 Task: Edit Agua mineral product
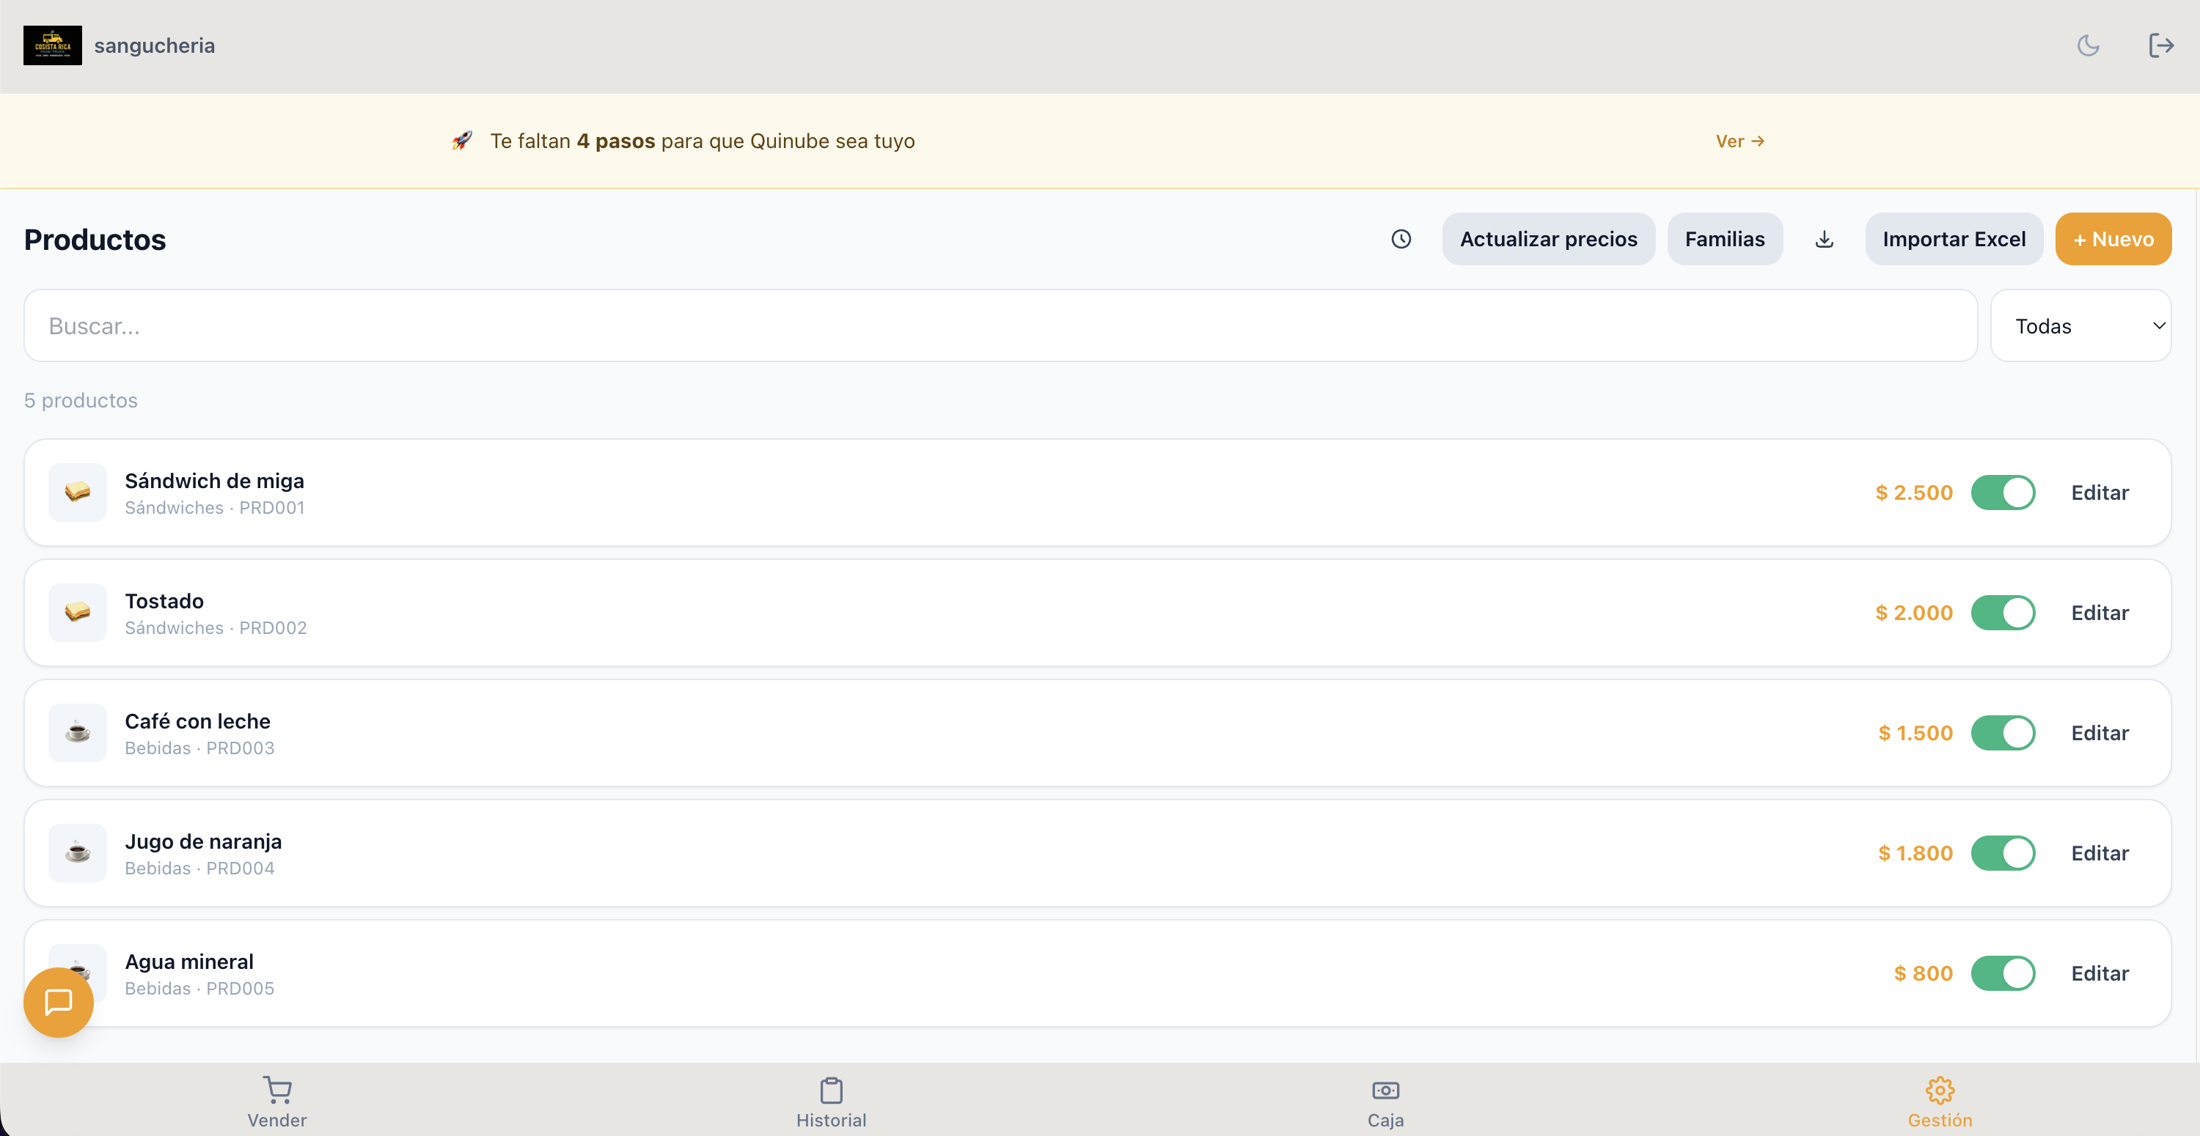pos(2100,974)
